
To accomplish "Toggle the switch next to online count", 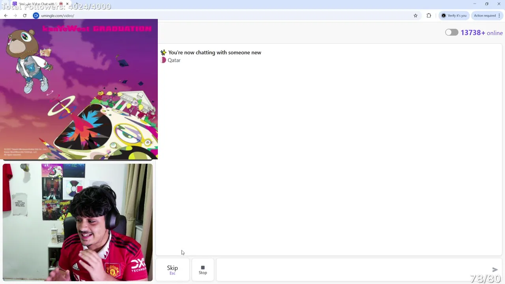I will tap(452, 33).
